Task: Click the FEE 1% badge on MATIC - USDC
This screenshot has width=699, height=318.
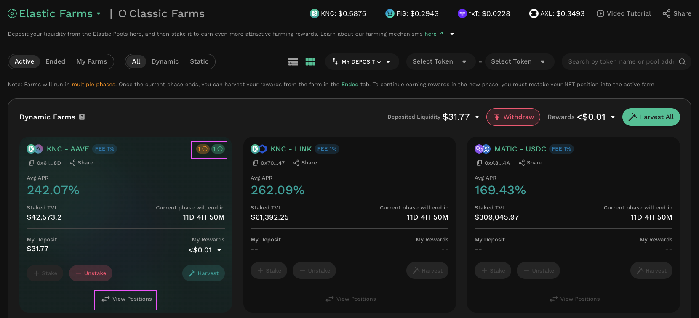Action: [x=561, y=149]
